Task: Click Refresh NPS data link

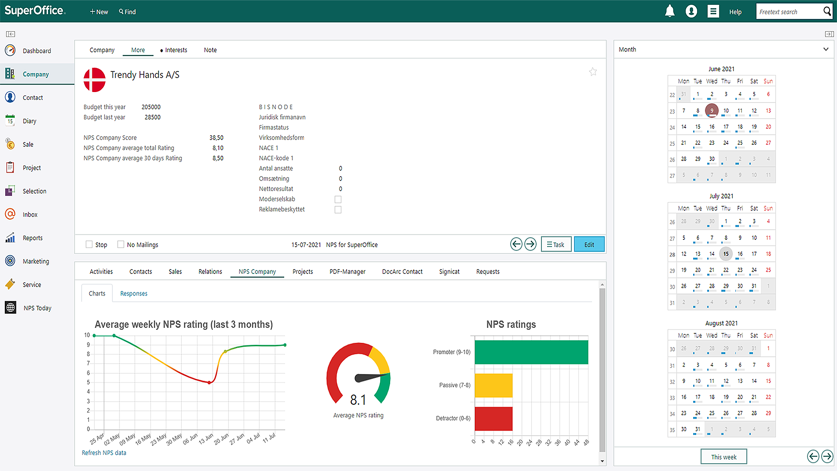Action: click(x=104, y=453)
